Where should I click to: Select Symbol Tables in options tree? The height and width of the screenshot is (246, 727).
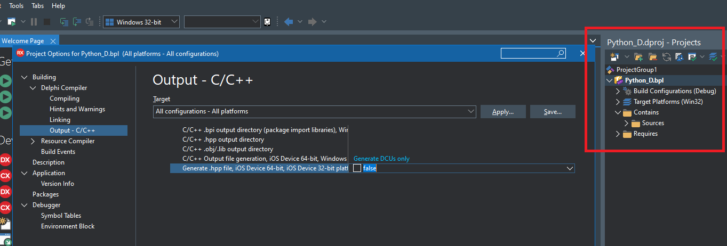(61, 216)
